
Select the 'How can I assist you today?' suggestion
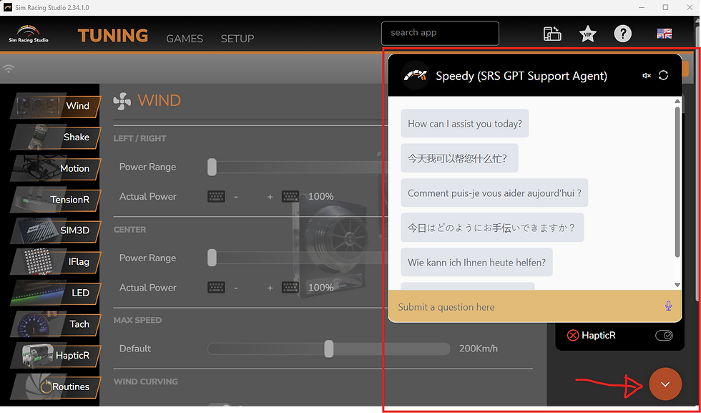coord(464,123)
